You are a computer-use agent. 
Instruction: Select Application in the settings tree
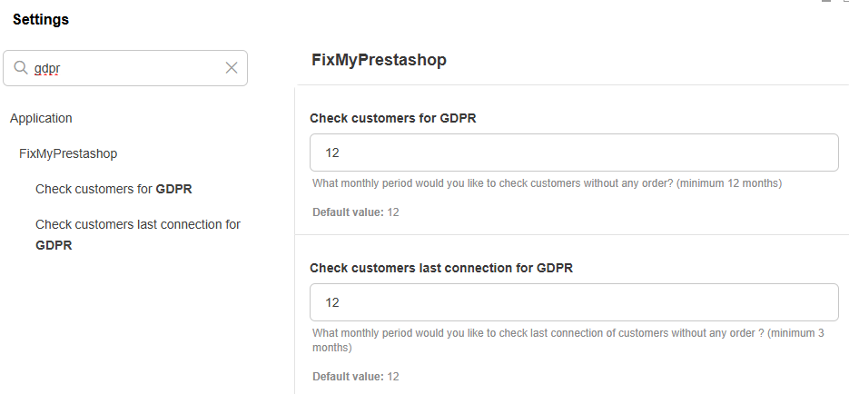tap(41, 118)
